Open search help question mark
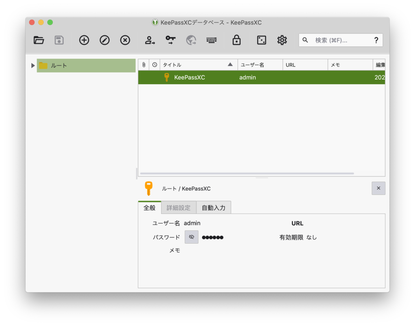This screenshot has height=326, width=415. pyautogui.click(x=376, y=40)
